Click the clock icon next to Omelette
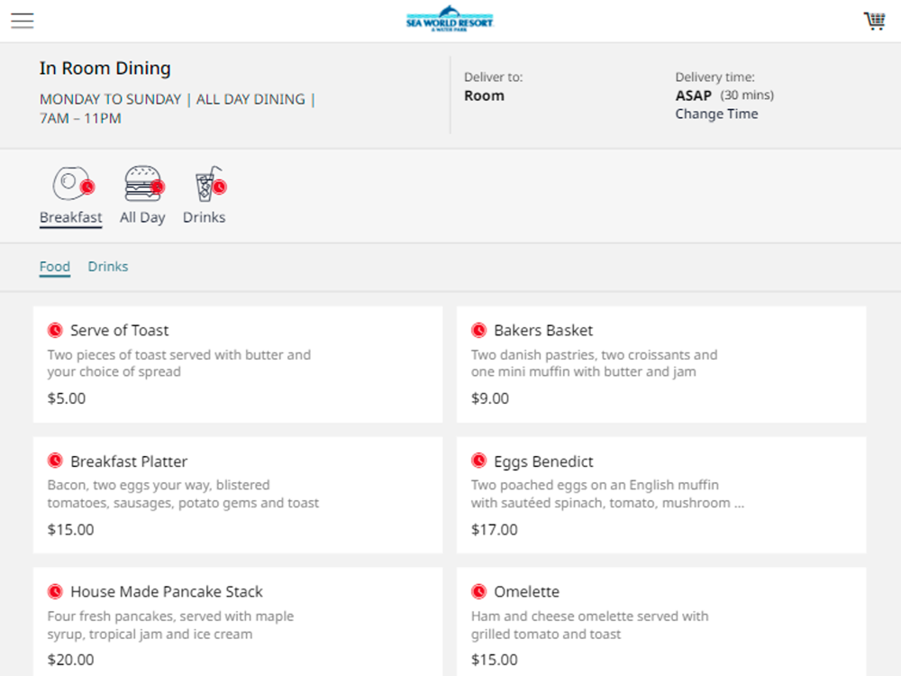901x676 pixels. pos(478,591)
